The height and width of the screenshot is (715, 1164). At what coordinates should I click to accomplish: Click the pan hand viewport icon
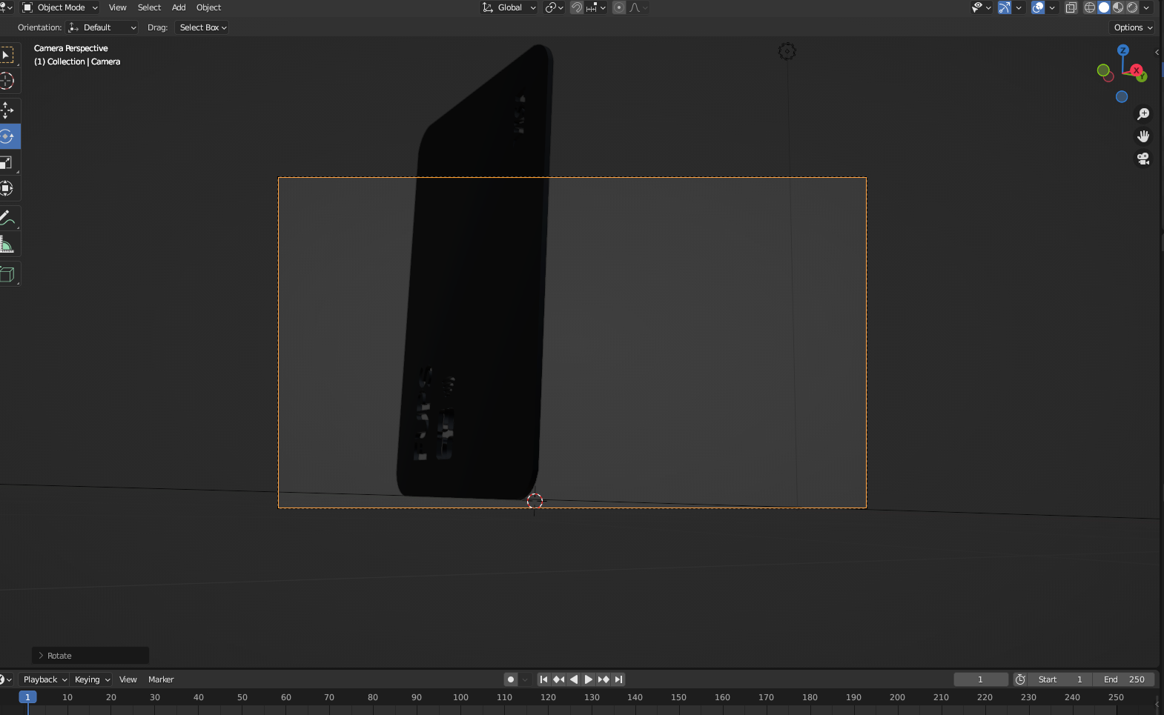click(x=1143, y=136)
